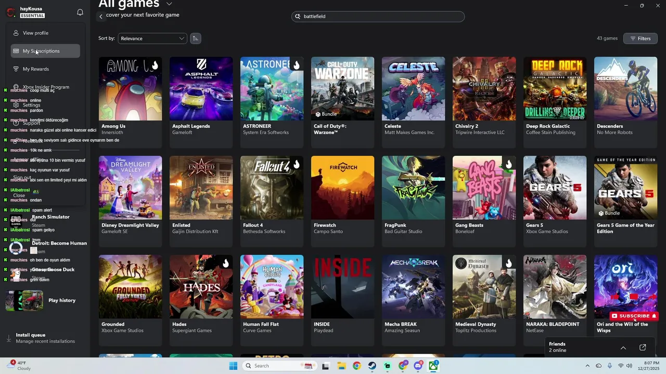This screenshot has height=374, width=666.
Task: Launch Google Chrome from taskbar
Action: (356, 366)
